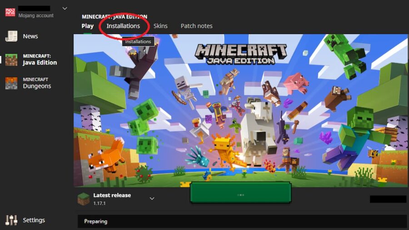Image resolution: width=409 pixels, height=230 pixels.
Task: Click the Minecraft Java Edition banner artwork
Action: [240, 110]
